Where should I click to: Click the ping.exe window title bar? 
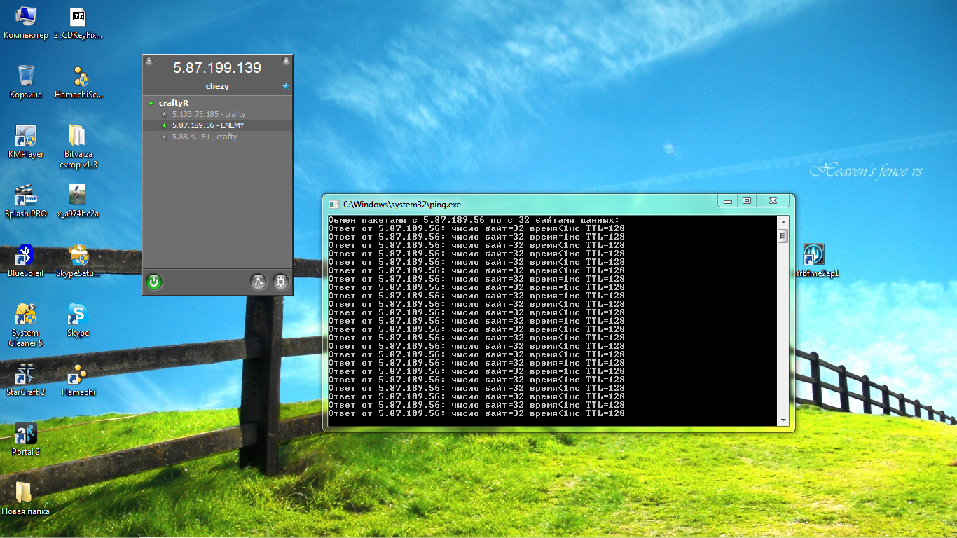[x=522, y=205]
